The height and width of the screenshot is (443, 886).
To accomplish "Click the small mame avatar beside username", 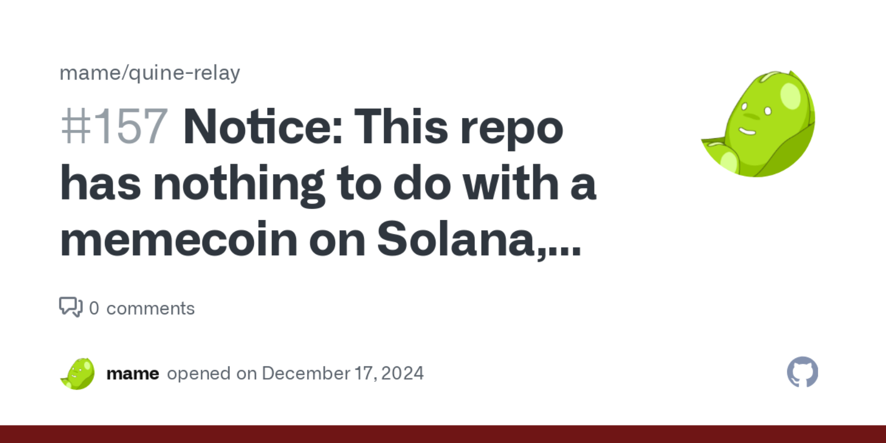I will point(78,374).
